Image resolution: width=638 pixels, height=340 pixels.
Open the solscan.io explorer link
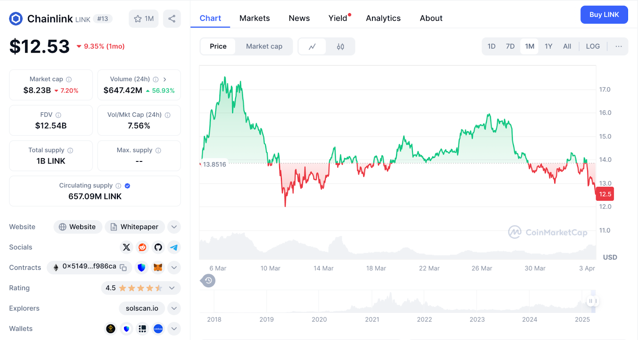(x=142, y=308)
